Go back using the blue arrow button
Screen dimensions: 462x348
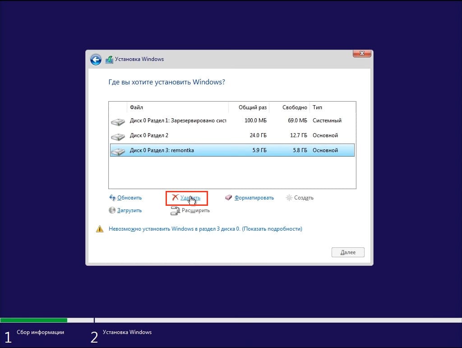[96, 60]
